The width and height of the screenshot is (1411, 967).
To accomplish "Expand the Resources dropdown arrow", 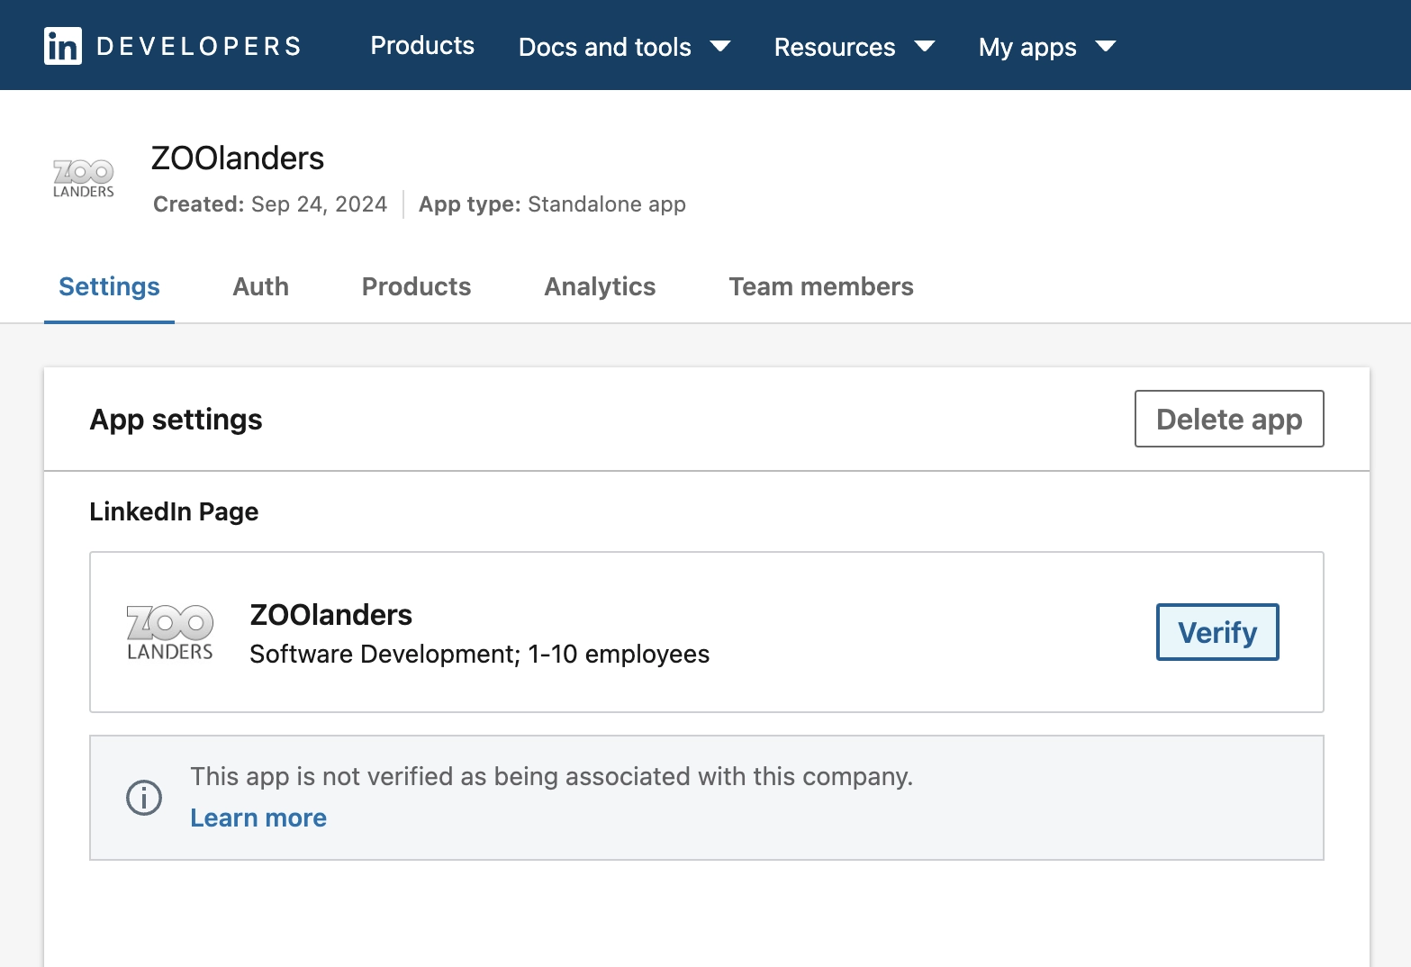I will (924, 47).
